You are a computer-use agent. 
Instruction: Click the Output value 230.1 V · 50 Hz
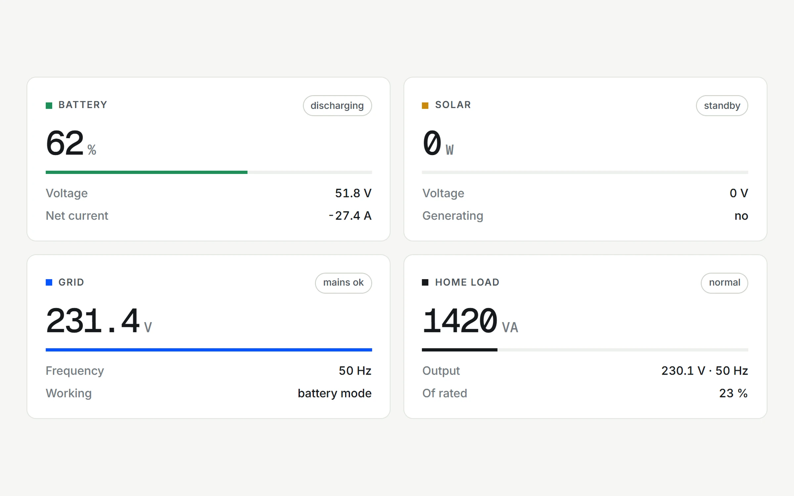(x=705, y=371)
